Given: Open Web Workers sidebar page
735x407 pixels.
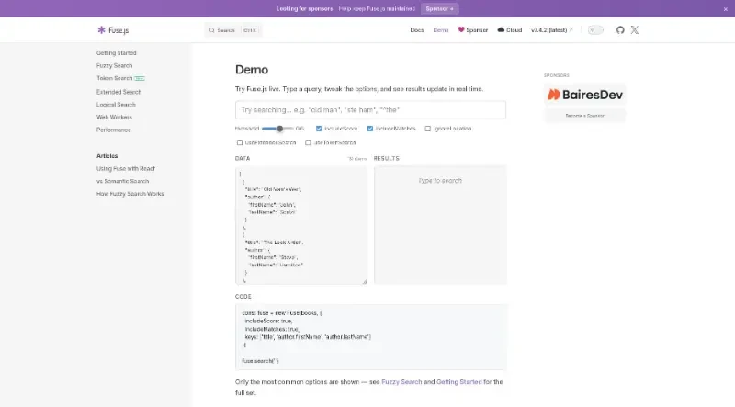Looking at the screenshot, I should [114, 118].
